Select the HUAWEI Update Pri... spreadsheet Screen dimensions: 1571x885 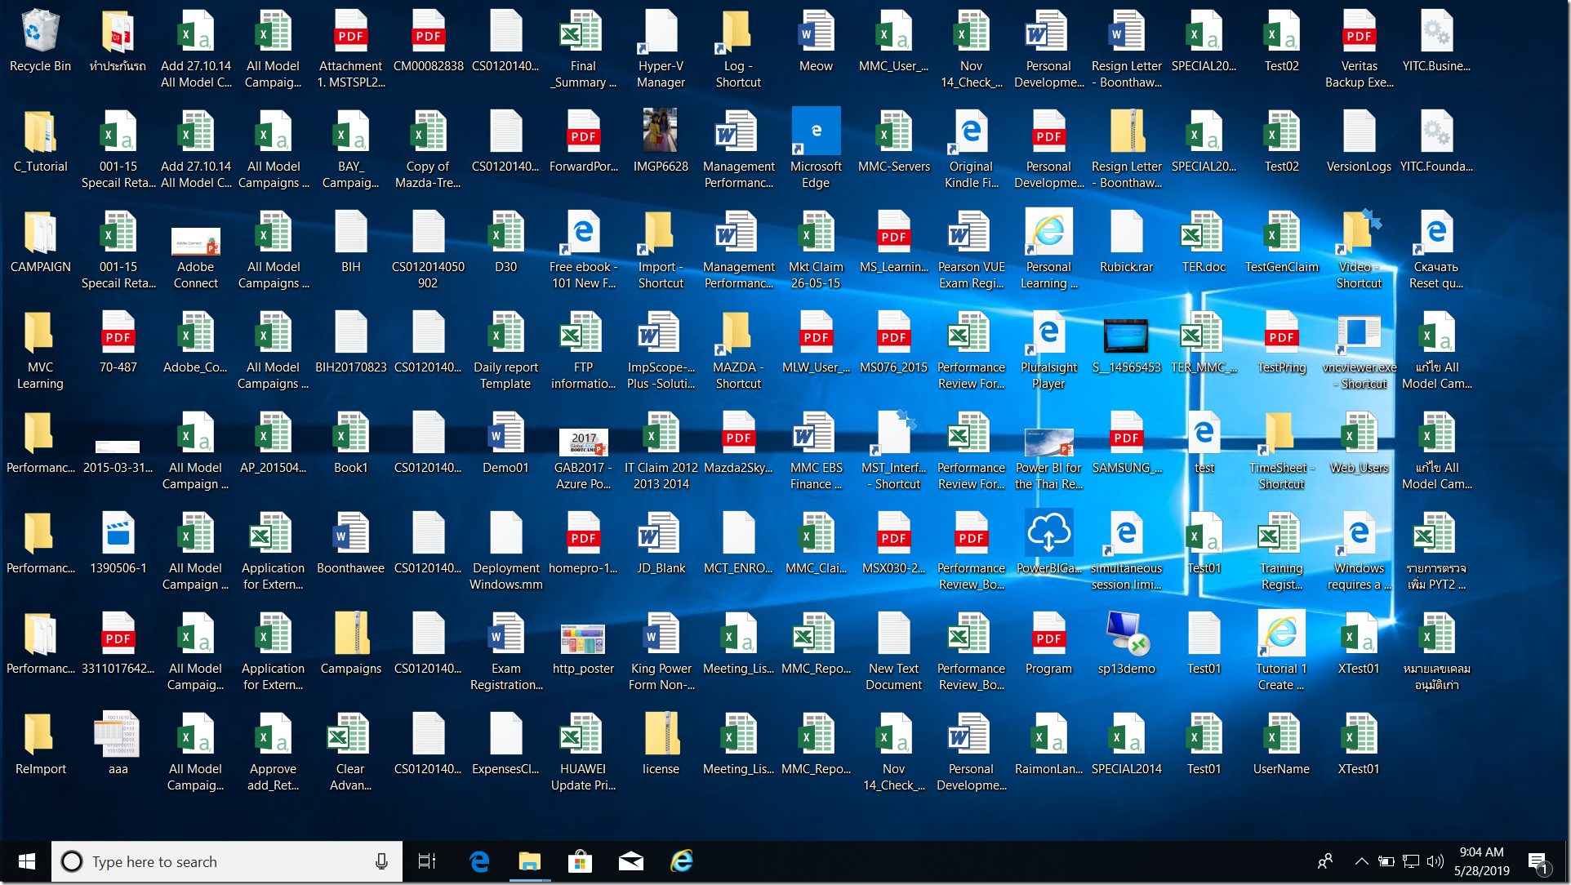click(583, 751)
